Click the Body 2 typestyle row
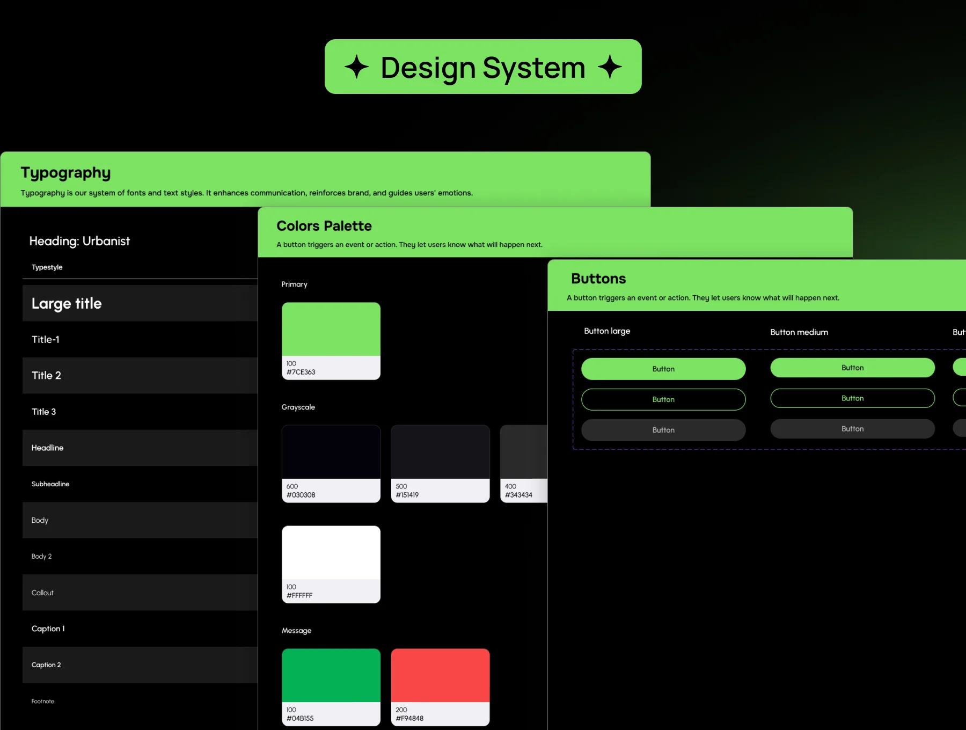Viewport: 966px width, 730px height. click(140, 556)
